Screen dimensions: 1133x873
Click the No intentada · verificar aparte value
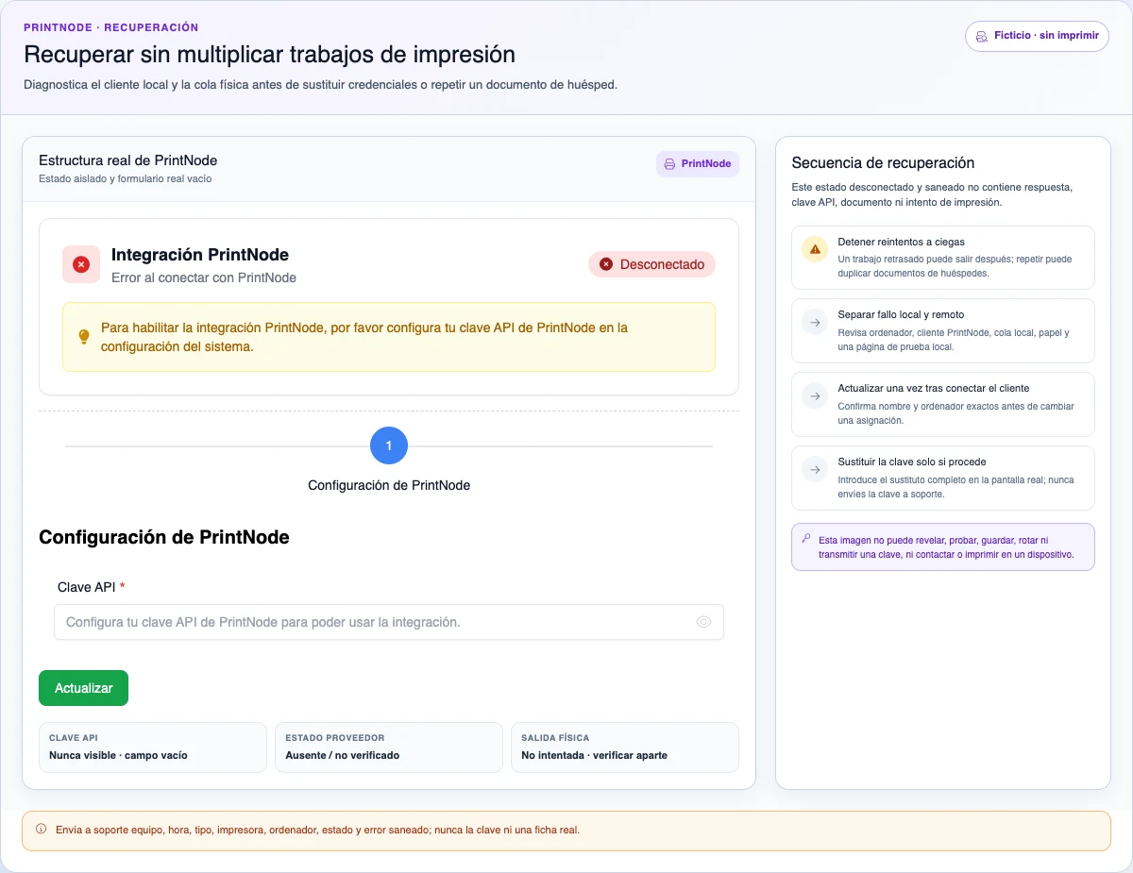pos(595,755)
